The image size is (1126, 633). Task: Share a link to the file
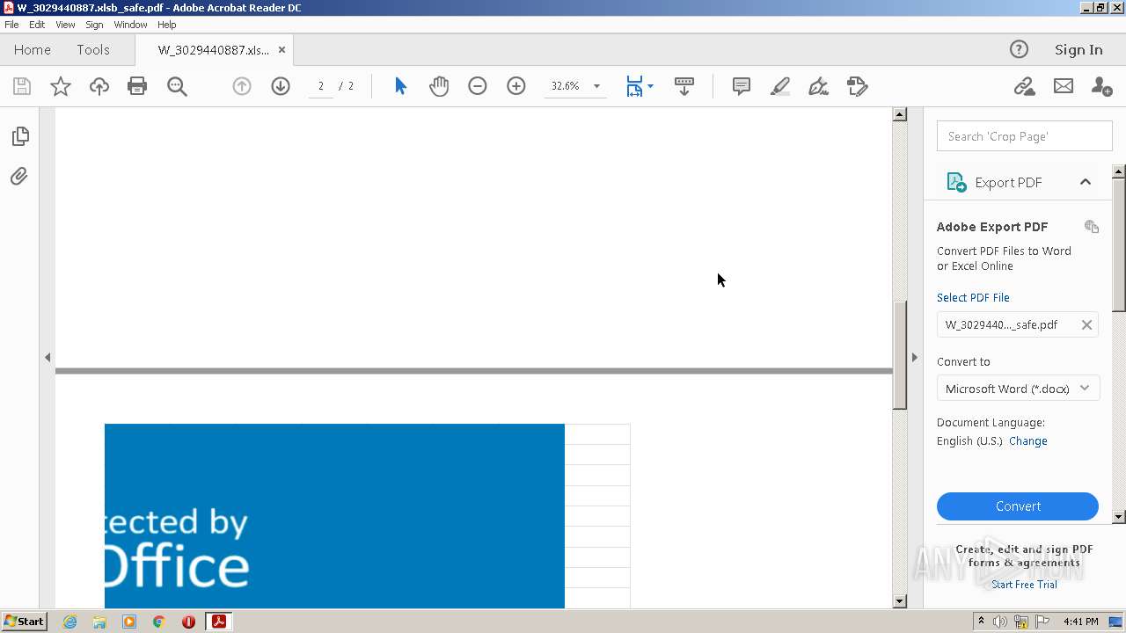click(x=1024, y=86)
